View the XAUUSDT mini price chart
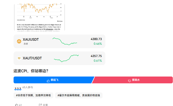This screenshot has width=173, height=106. point(65,41)
